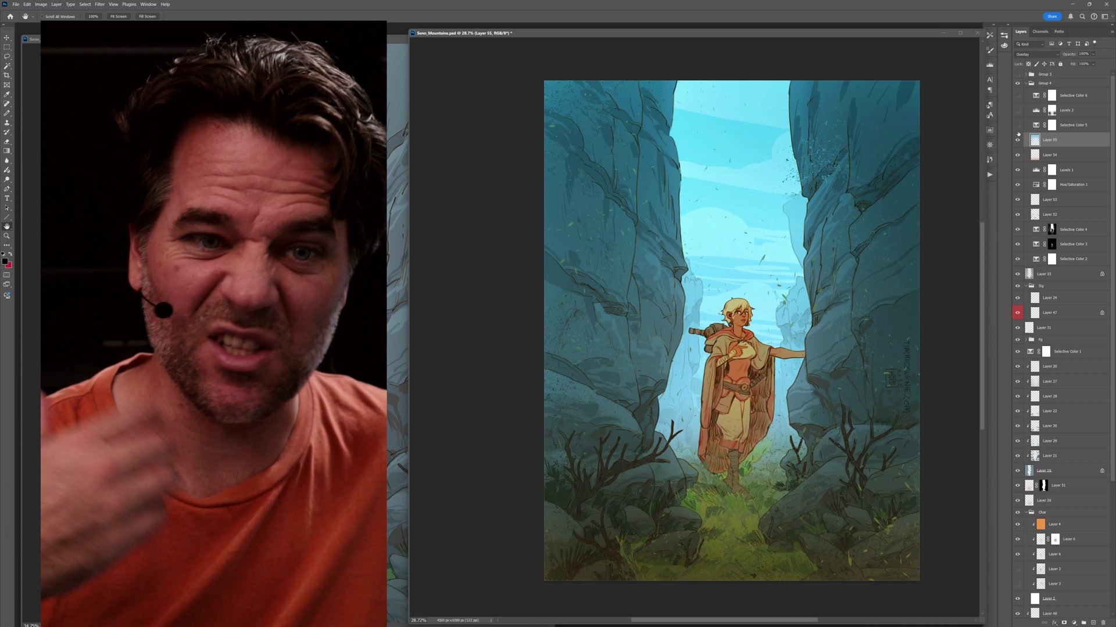
Task: Hide Layer 54 visibility eye
Action: [1017, 155]
